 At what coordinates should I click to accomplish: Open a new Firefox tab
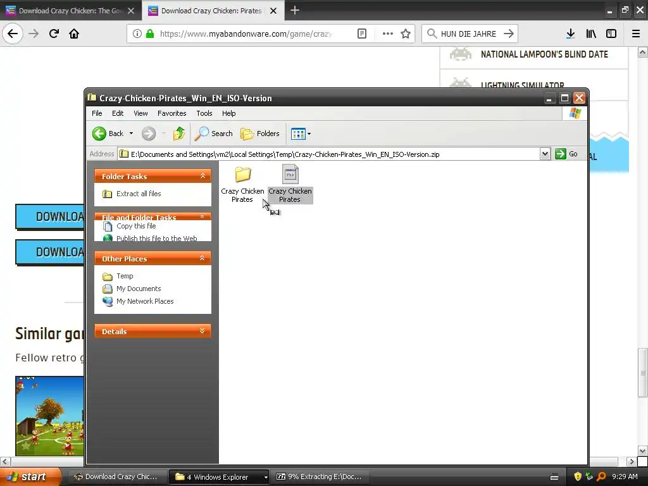(295, 10)
